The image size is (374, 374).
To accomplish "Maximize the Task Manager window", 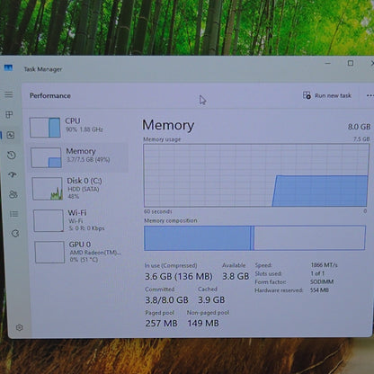I will coord(351,63).
